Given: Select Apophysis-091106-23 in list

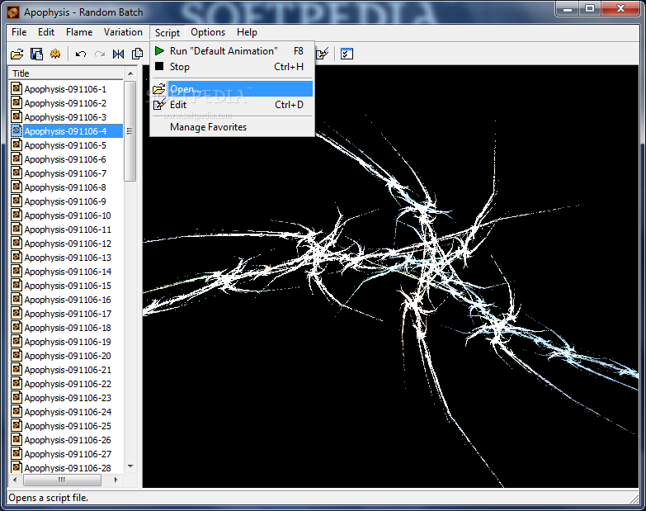Looking at the screenshot, I should 68,398.
